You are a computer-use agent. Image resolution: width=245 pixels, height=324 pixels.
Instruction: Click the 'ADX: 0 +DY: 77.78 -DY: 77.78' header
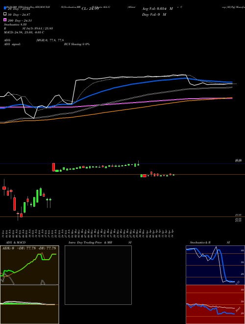pos(29,248)
